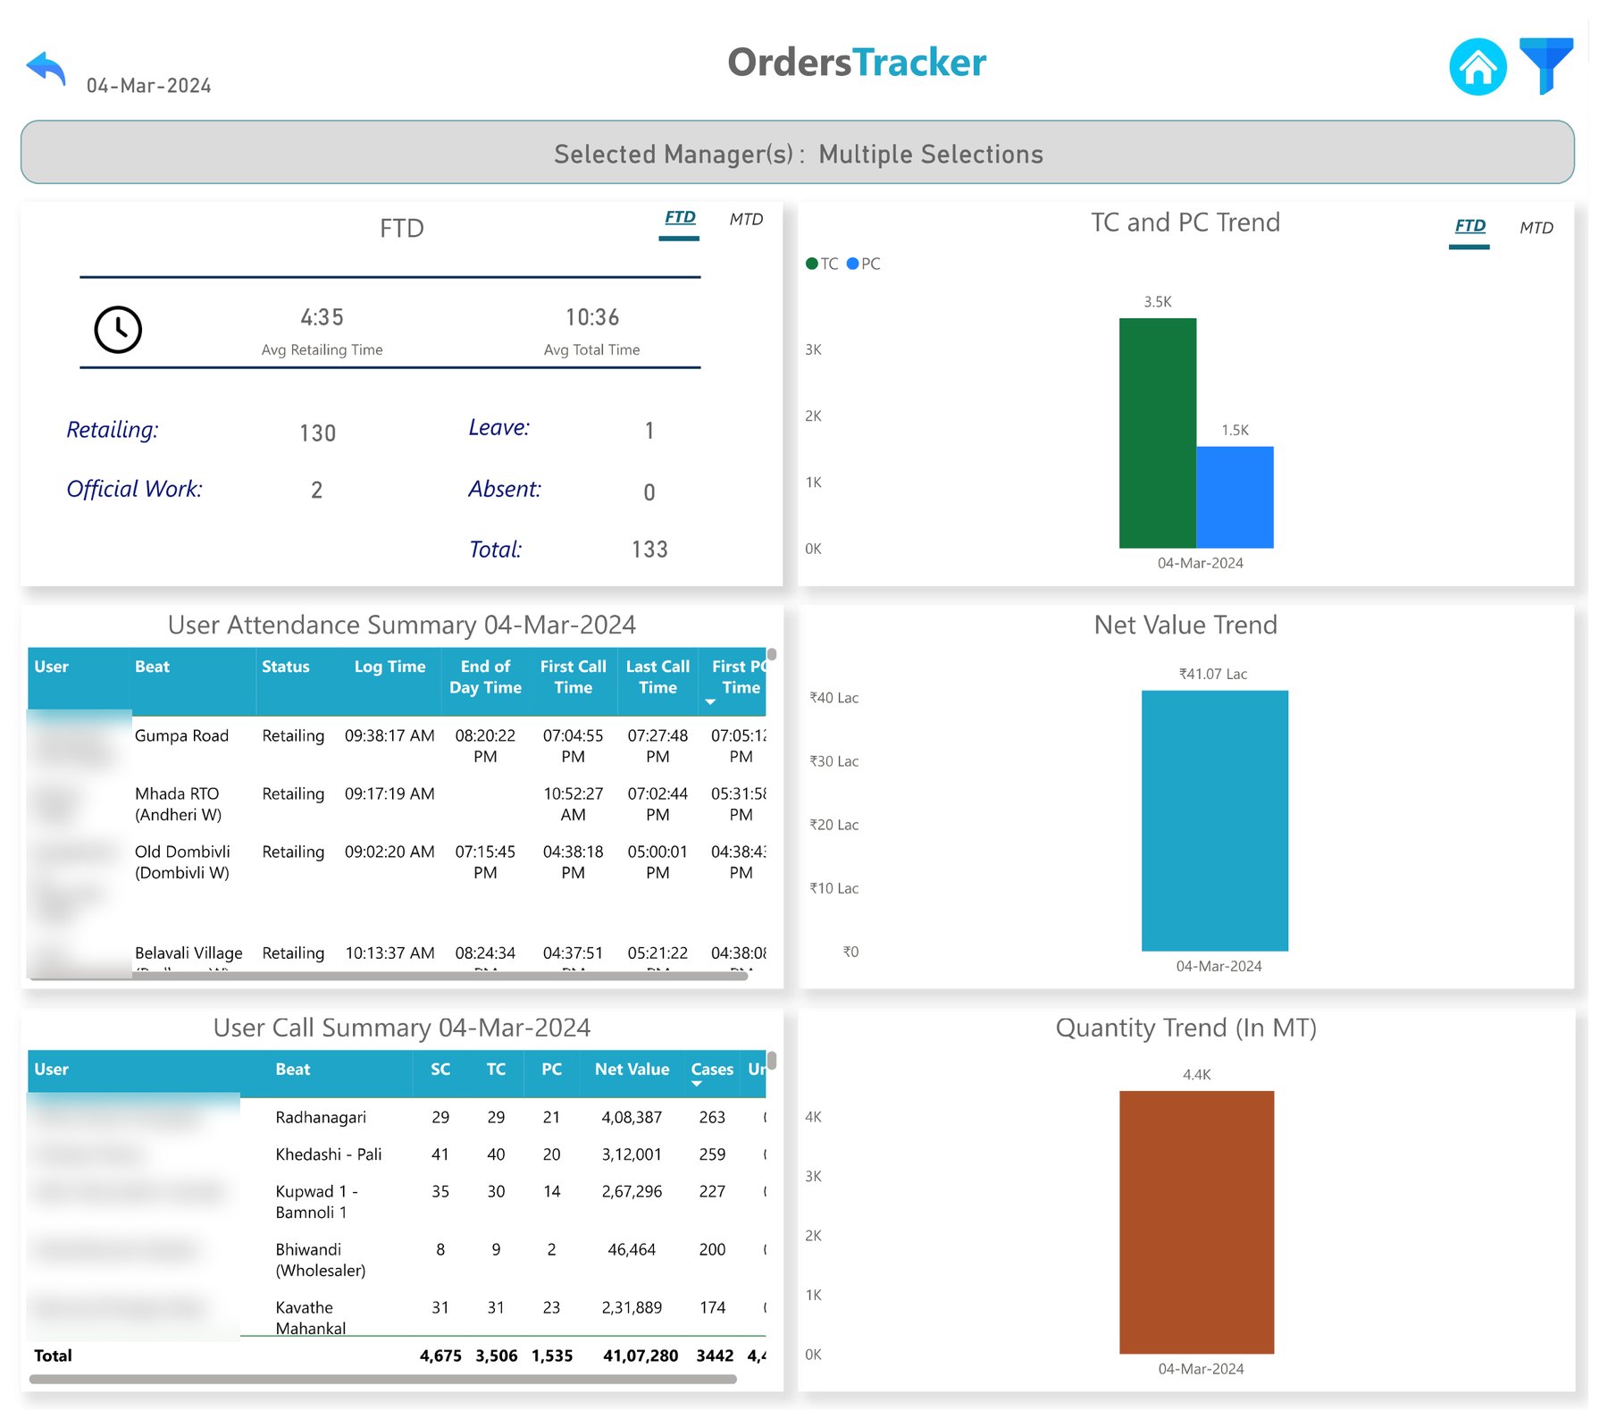Click the Total count 133
The image size is (1608, 1427).
[x=649, y=550]
